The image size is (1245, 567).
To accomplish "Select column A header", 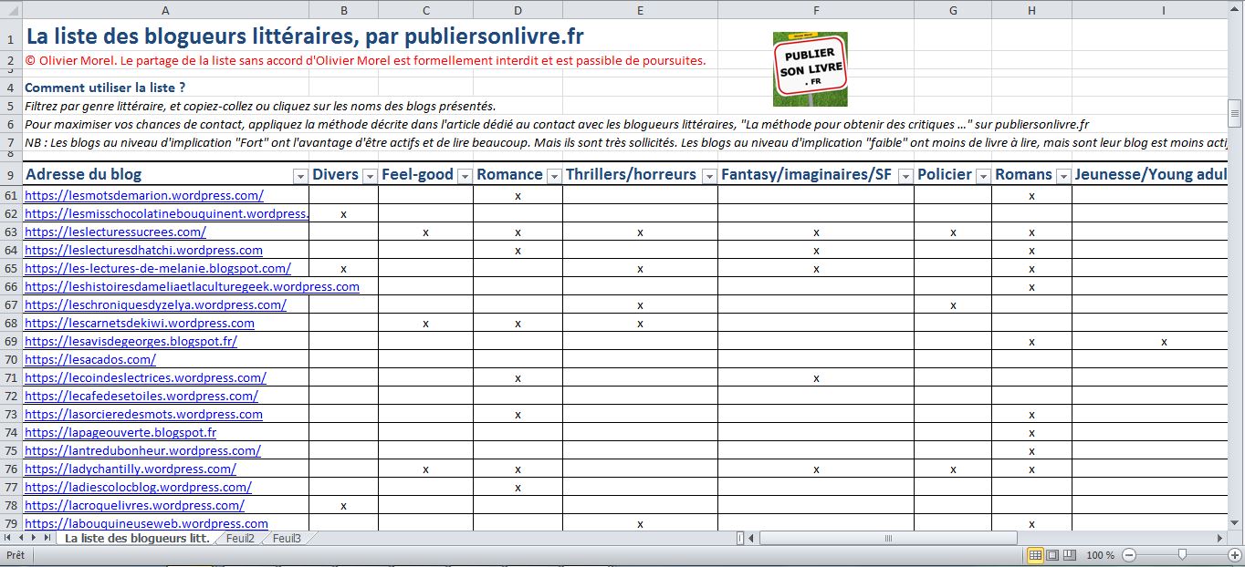I will tap(165, 9).
